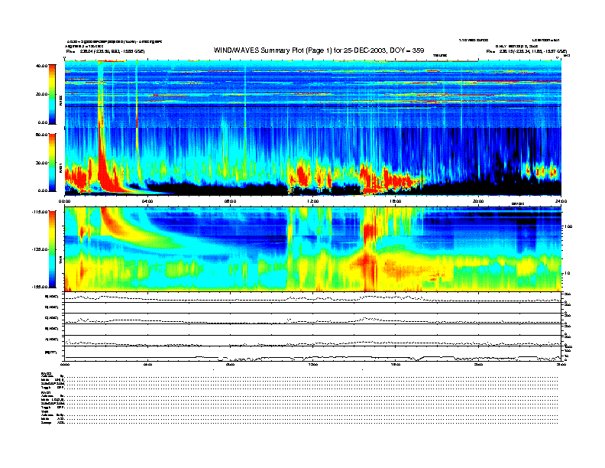Click the RAD2 spectrogram panel

click(x=313, y=94)
